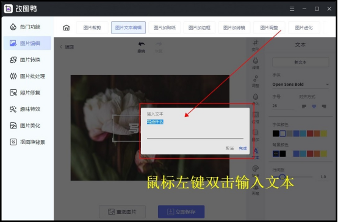
Task: Select the 调整 adjust tool icon
Action: pos(256,78)
